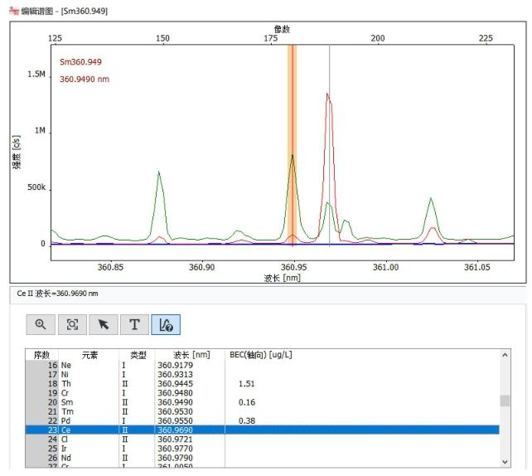Click highlighted row 23 Ce
532x476 pixels.
point(262,430)
